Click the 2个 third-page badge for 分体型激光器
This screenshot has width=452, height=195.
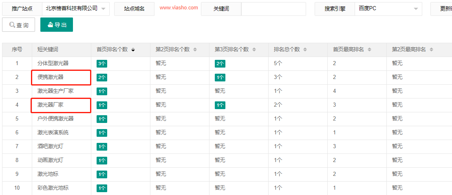click(x=220, y=64)
